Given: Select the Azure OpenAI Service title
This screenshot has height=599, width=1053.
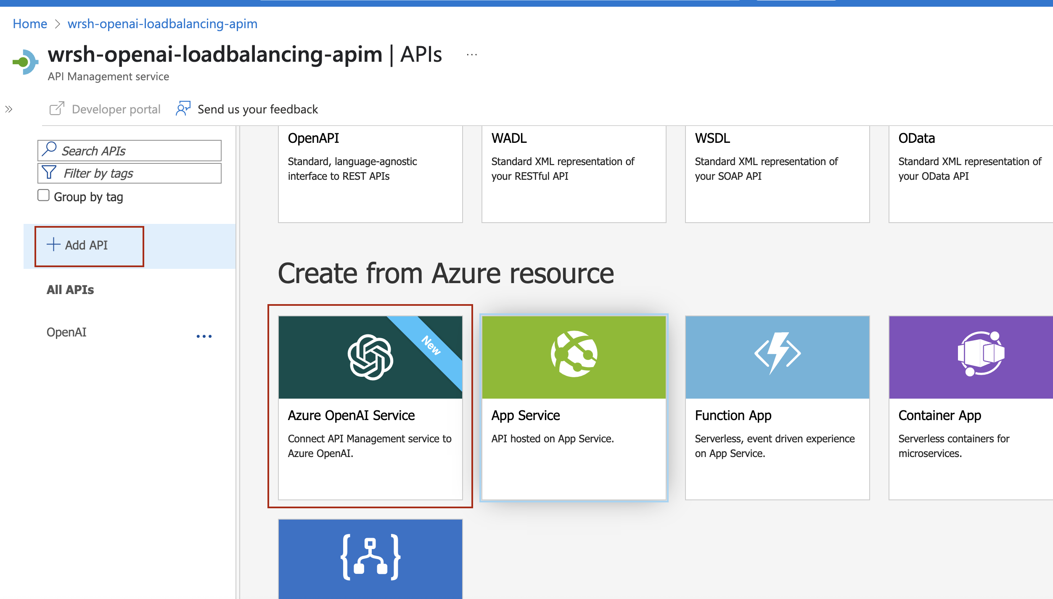Looking at the screenshot, I should tap(351, 415).
